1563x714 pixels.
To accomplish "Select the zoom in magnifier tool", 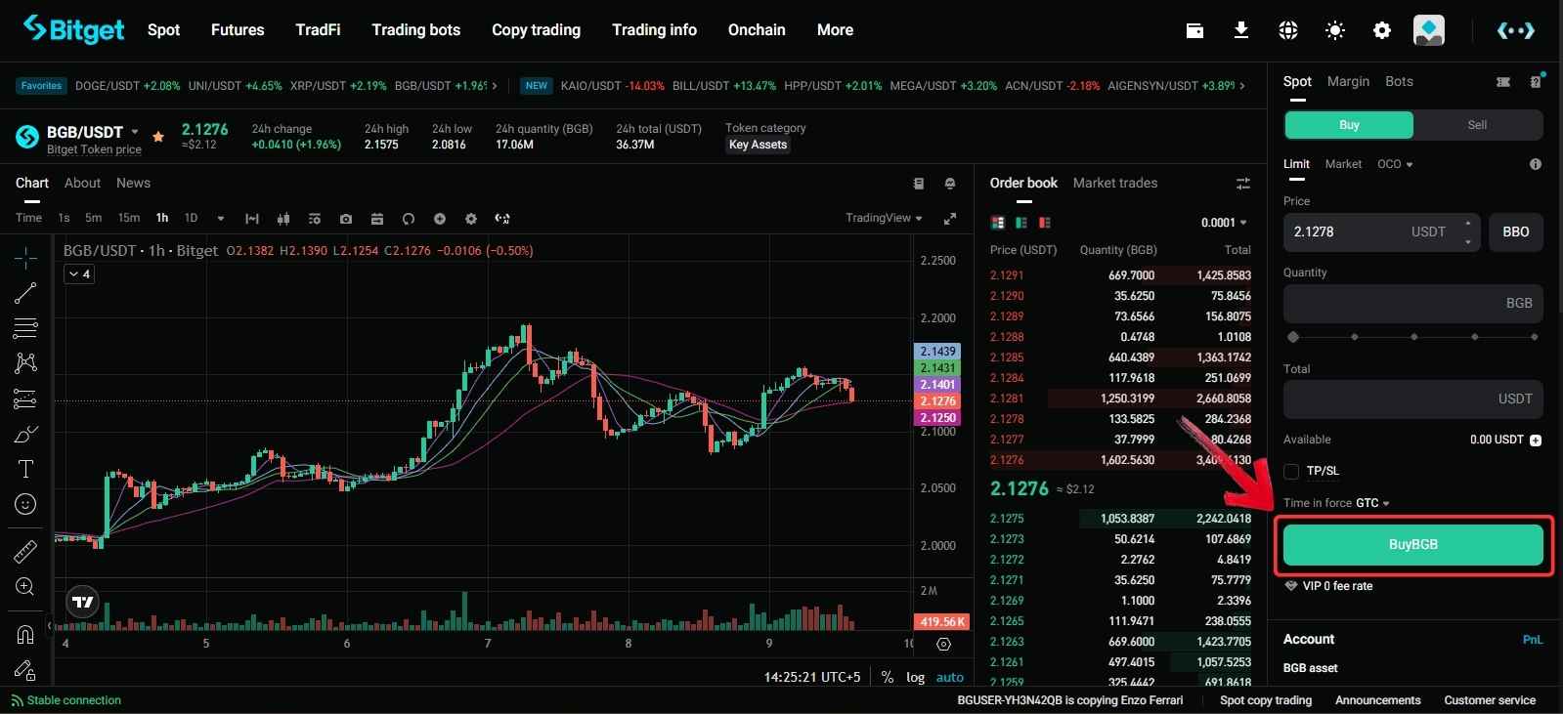I will (25, 587).
